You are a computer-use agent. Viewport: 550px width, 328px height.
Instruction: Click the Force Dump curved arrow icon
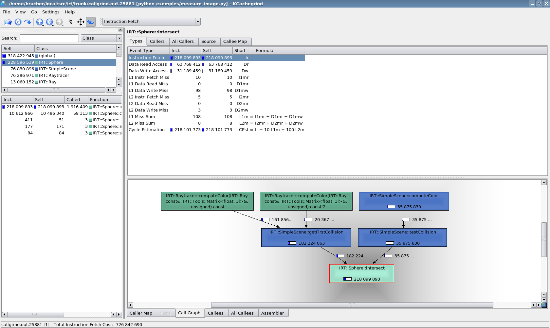[x=28, y=22]
